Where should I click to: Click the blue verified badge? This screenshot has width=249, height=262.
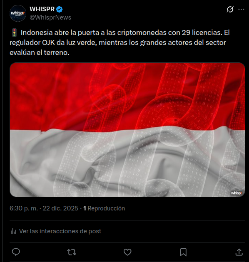[59, 9]
